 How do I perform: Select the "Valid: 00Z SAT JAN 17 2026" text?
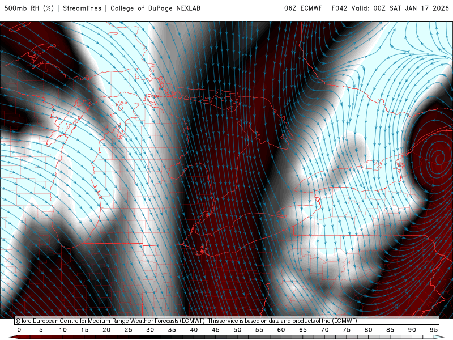point(400,8)
